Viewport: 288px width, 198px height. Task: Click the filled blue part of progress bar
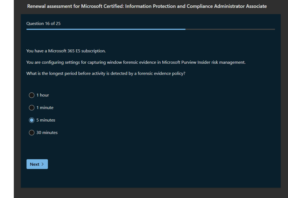click(106, 29)
